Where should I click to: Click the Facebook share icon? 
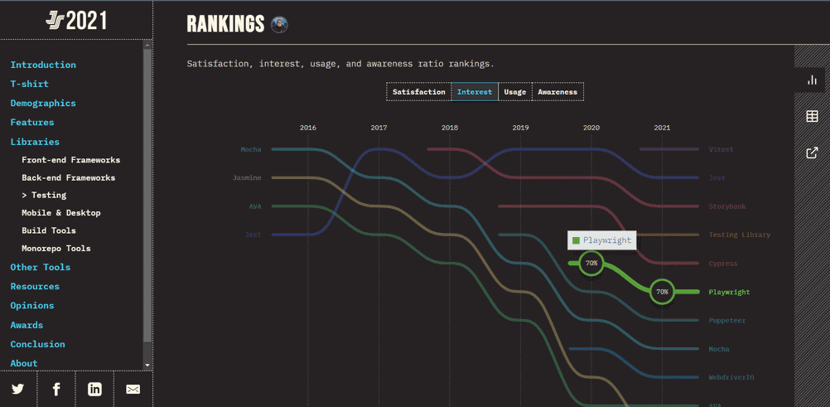(x=56, y=389)
